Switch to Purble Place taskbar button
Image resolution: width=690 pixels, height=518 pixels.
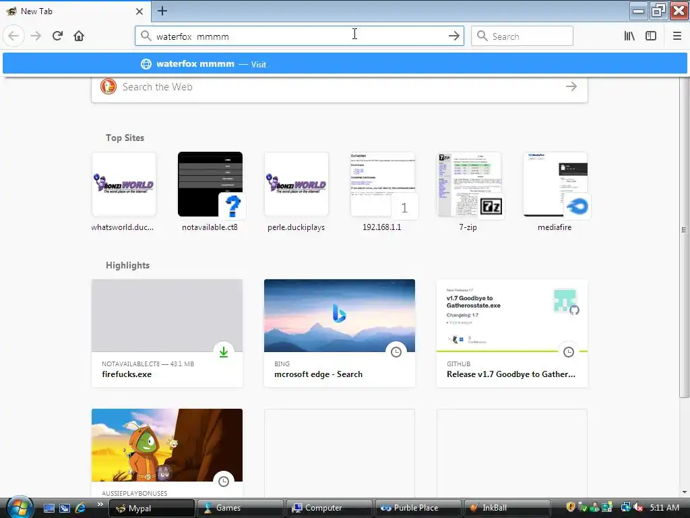coord(418,508)
